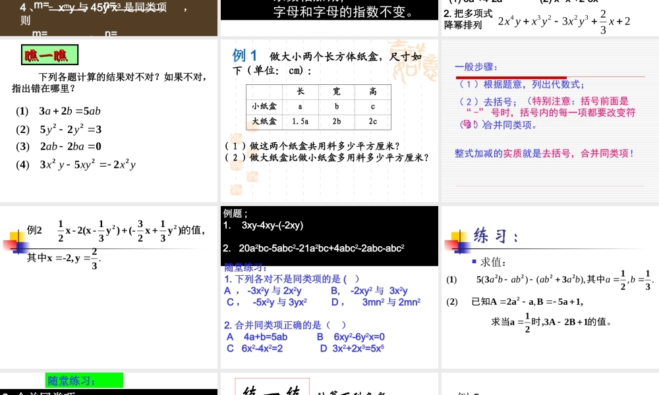Click equation (4) 3x²y-5xy²=-2x²y
659x395 pixels.
click(76, 164)
